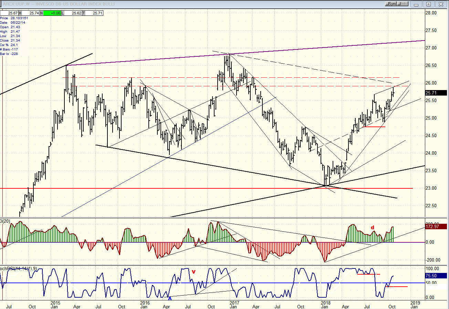Minimize the chart window

417,4
